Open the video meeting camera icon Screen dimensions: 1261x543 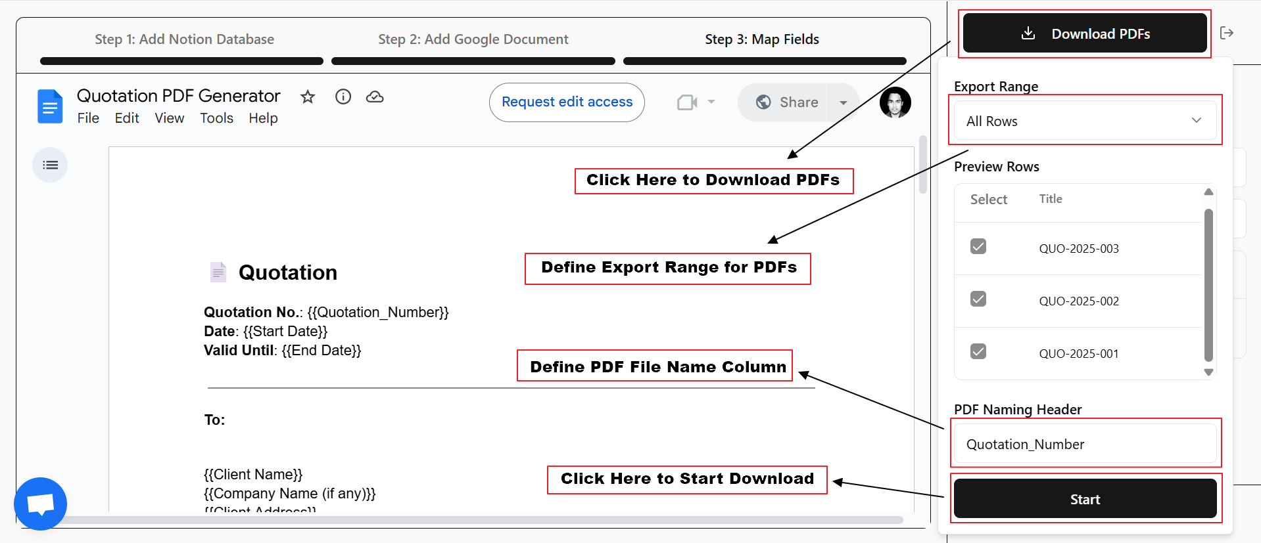click(686, 102)
